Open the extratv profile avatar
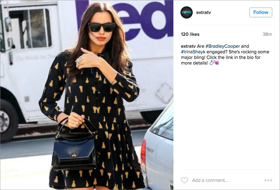 pyautogui.click(x=186, y=12)
